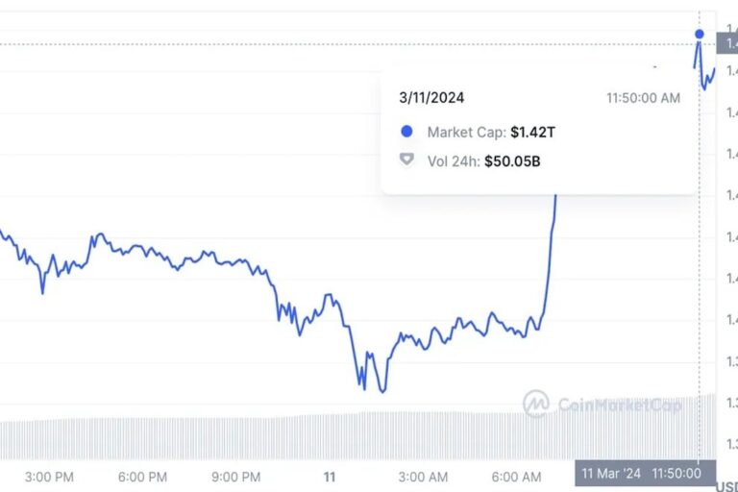Select the 3:00 PM x-axis label
The width and height of the screenshot is (738, 492).
click(50, 477)
